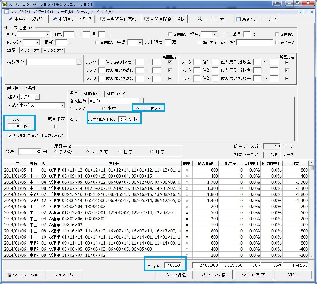Viewport: 317px width, 284px height.
Task: Enable the 完全一致 checkbox
Action: 277,42
